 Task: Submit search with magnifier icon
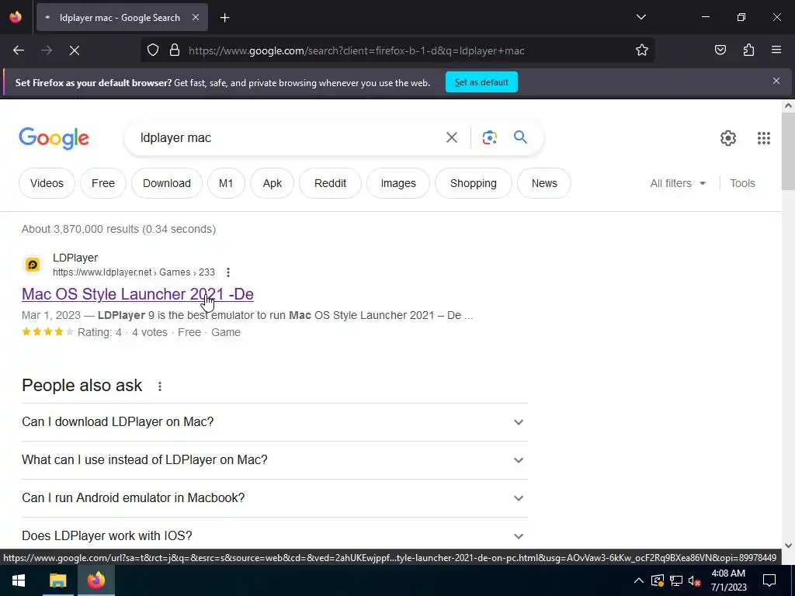point(520,137)
